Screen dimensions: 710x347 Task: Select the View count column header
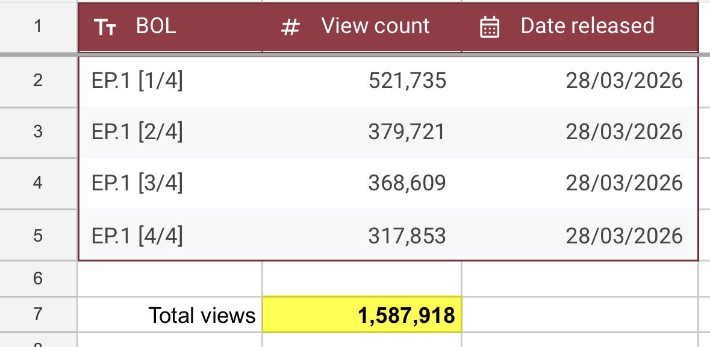click(x=362, y=27)
